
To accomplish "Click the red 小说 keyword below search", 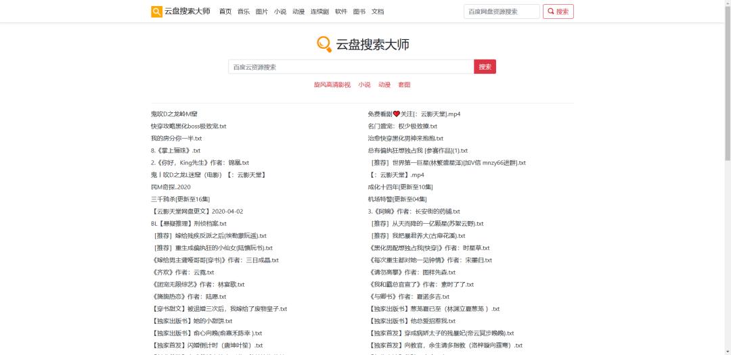I will click(364, 85).
